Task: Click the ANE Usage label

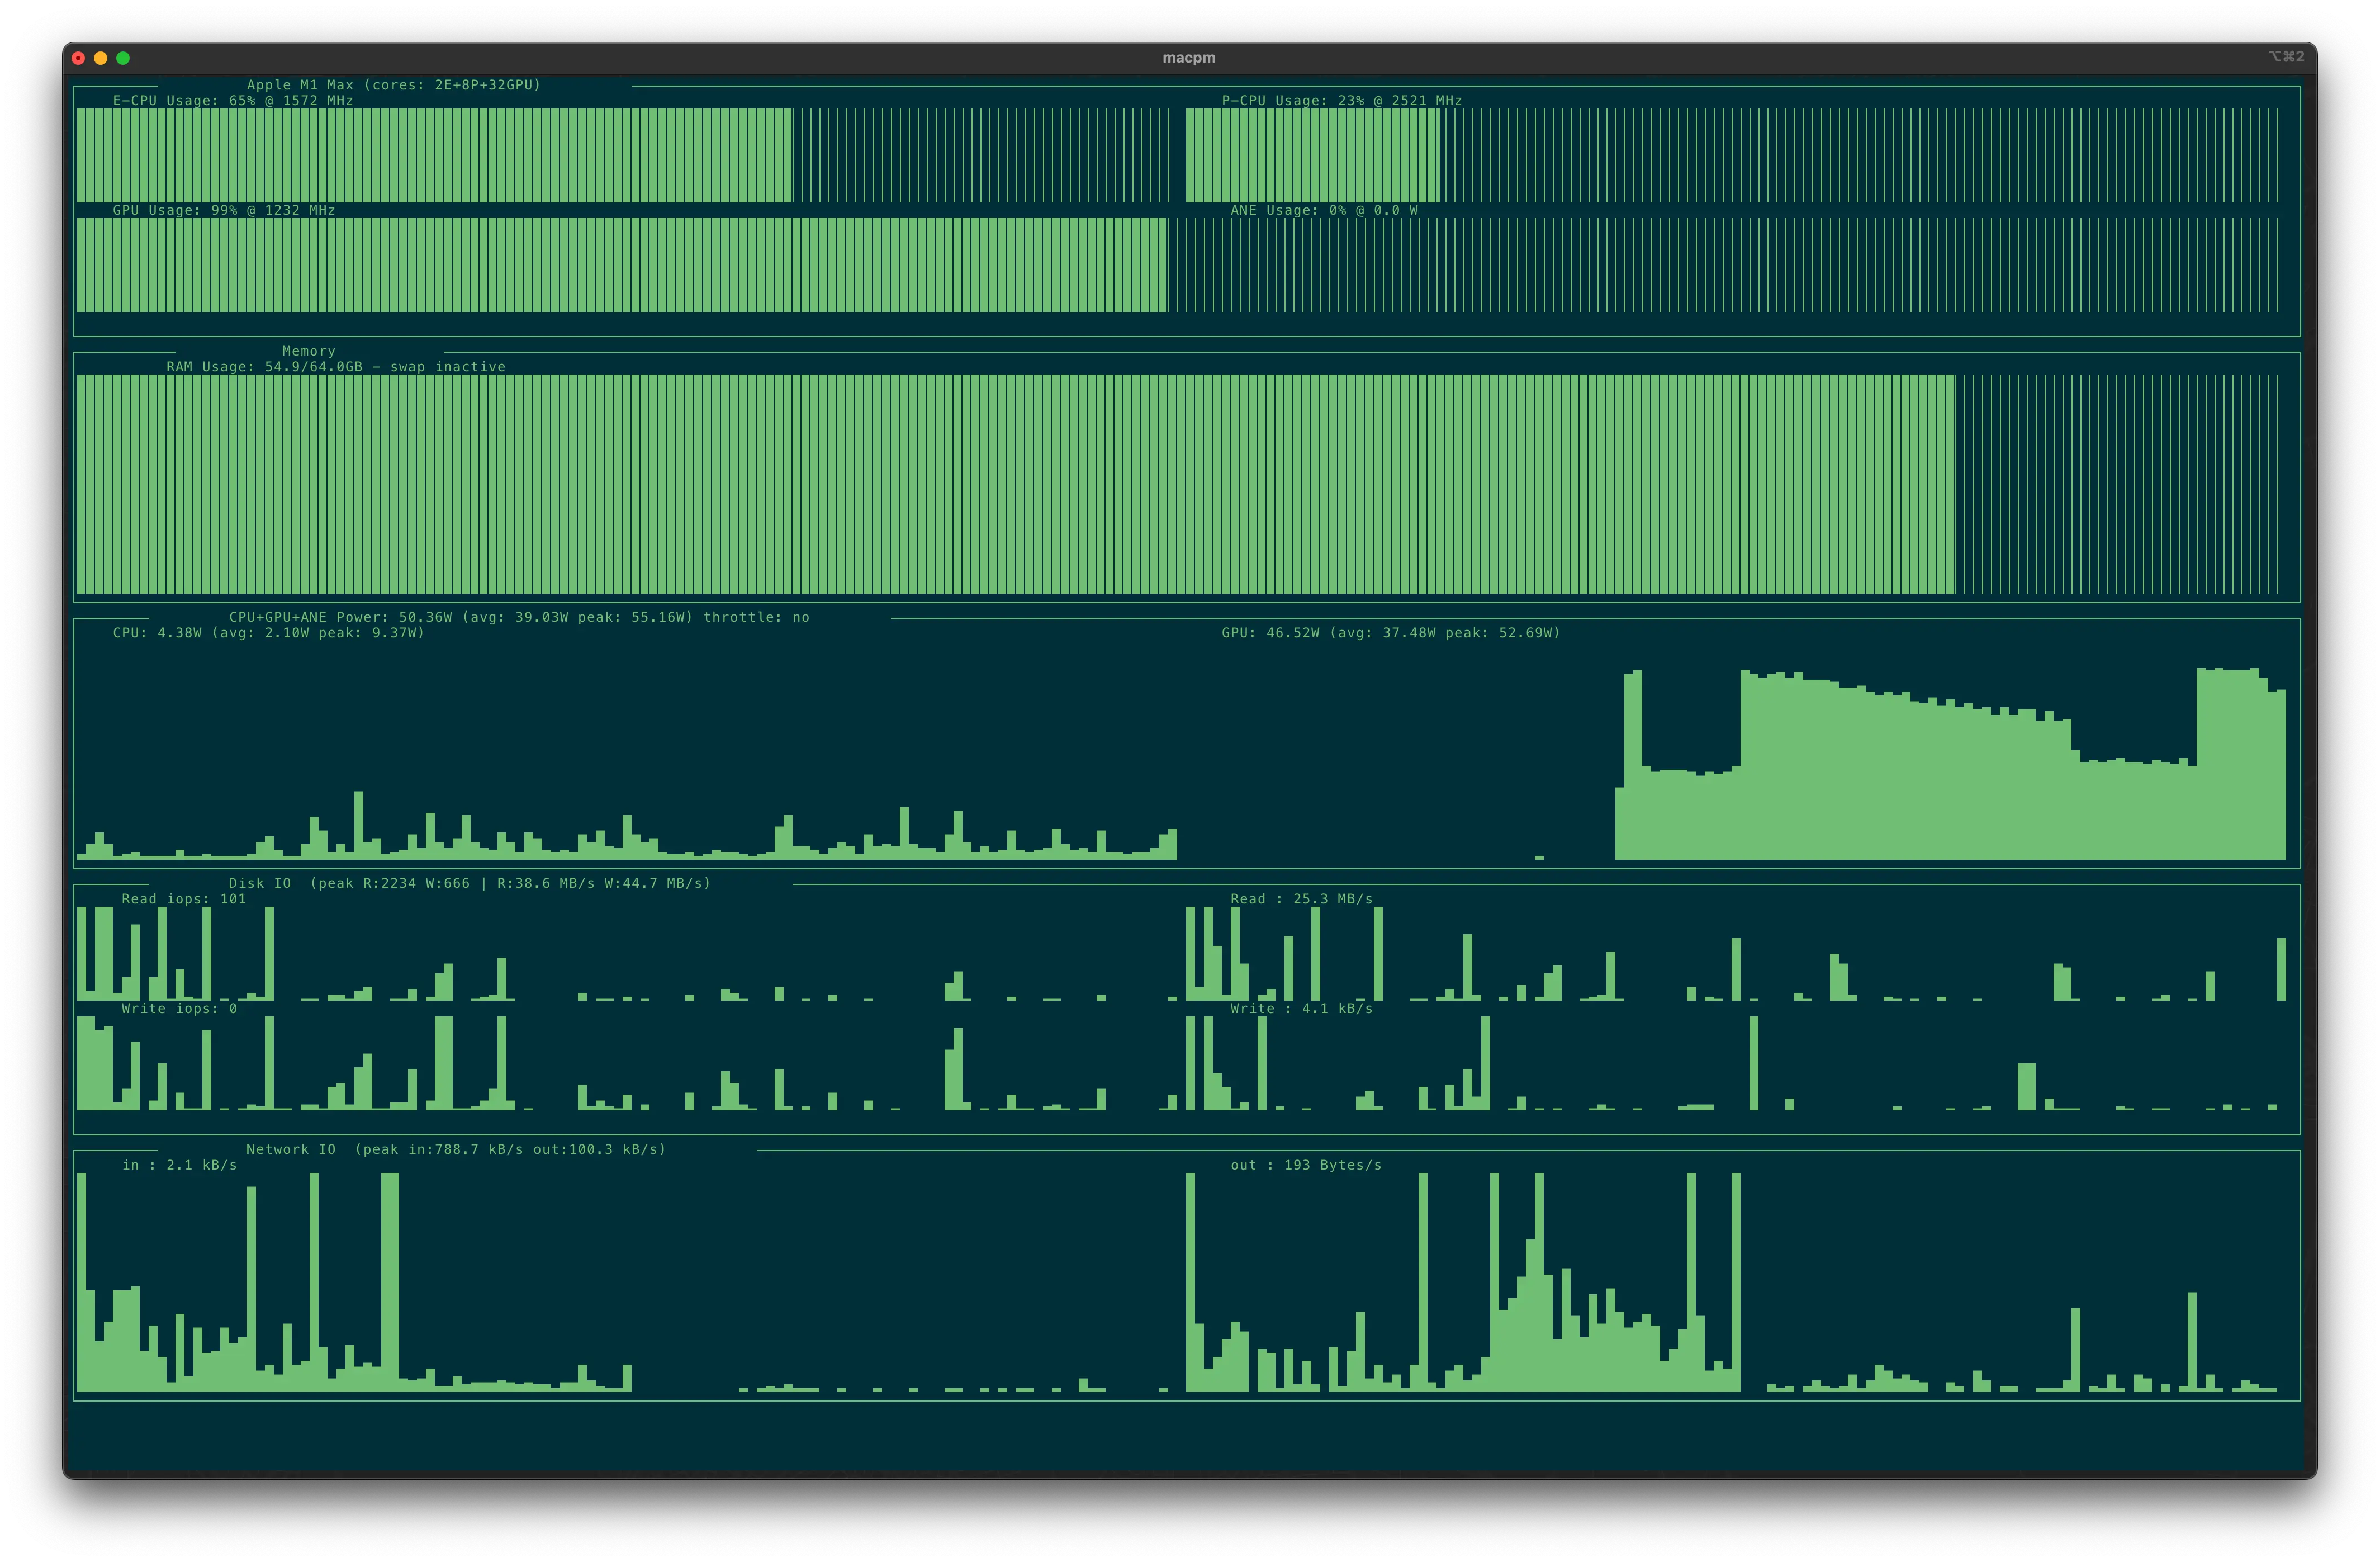Action: pos(1323,210)
